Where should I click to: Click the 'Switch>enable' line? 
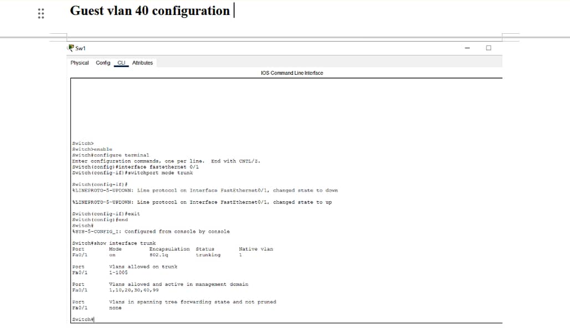pos(92,150)
